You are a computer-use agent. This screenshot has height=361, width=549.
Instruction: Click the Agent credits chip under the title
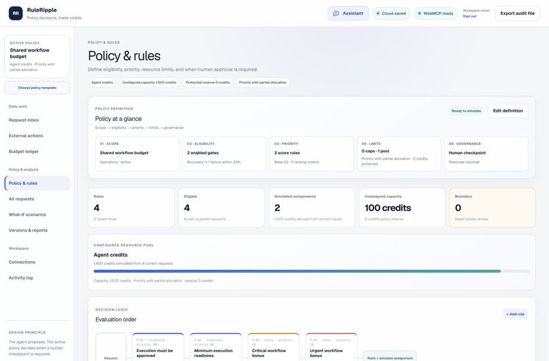pos(102,82)
